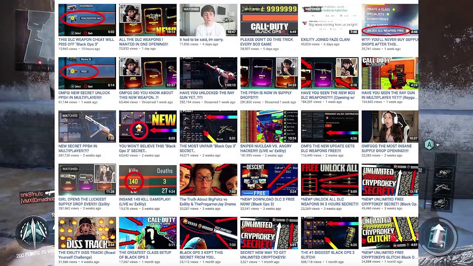Click "EXILITY JOINED FAZE CLAN!" title link

[x=325, y=40]
